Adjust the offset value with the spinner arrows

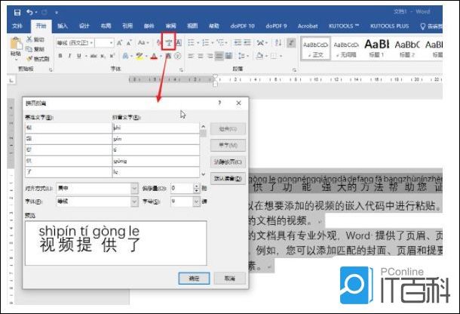tap(196, 188)
